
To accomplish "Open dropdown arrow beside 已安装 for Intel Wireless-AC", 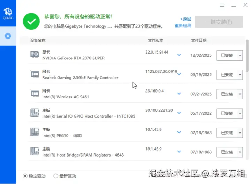I will 240,94.
